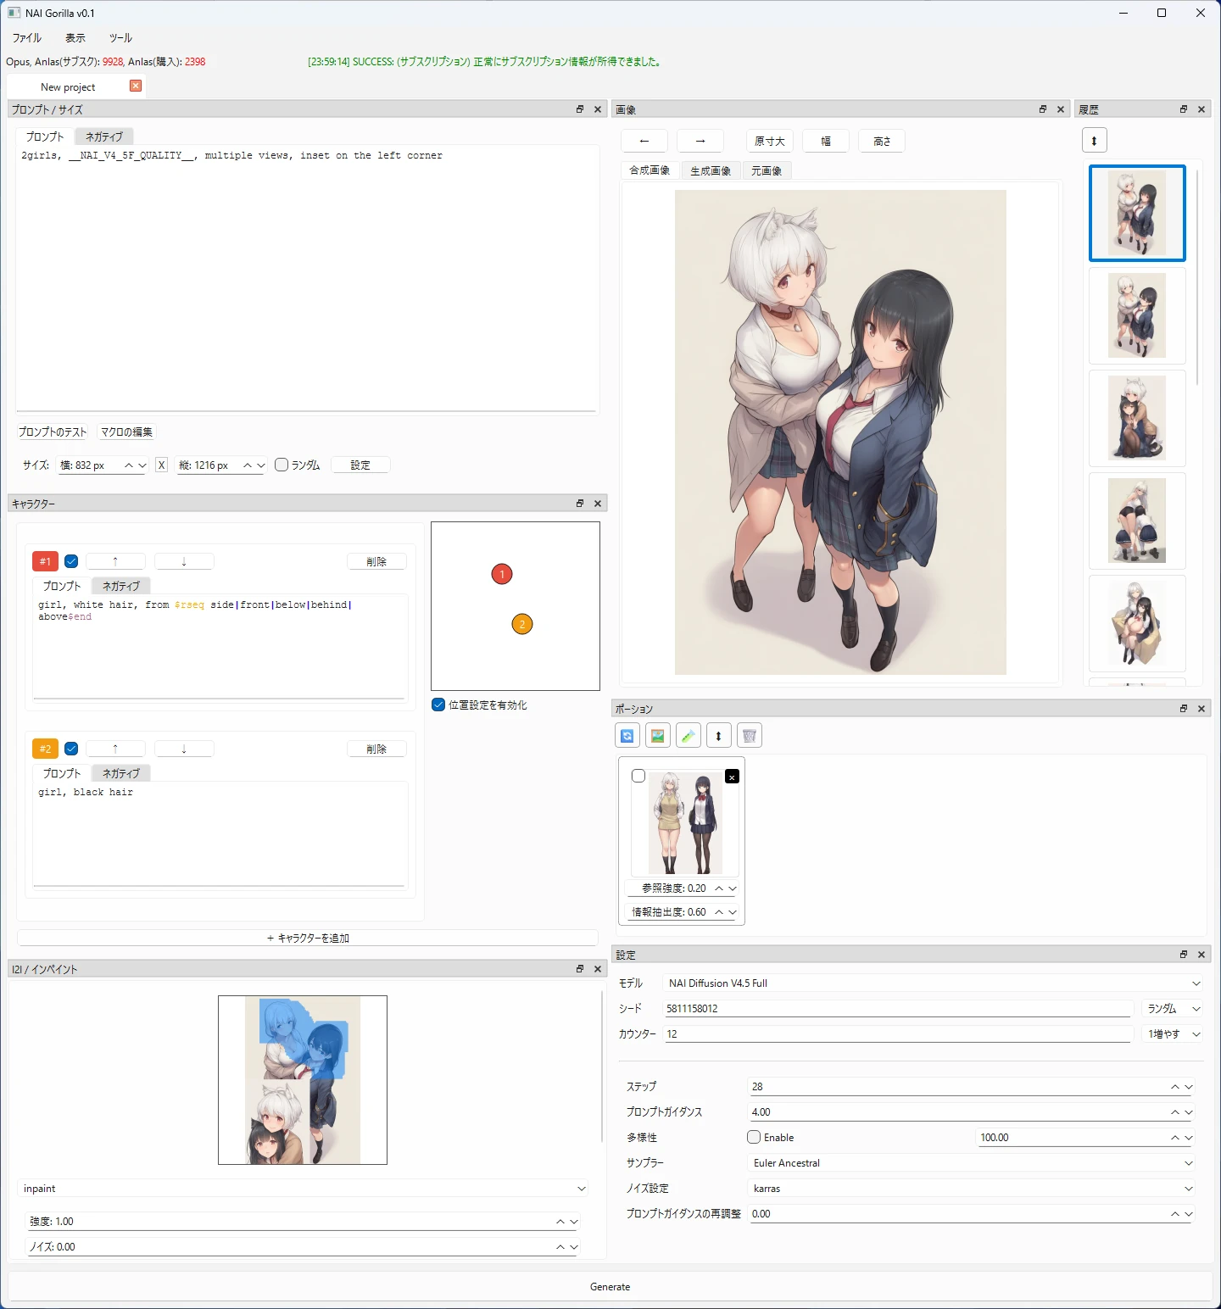Remove potion image with black X icon

tap(733, 777)
